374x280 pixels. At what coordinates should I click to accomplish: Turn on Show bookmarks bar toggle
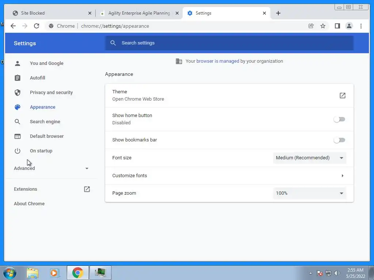point(339,140)
